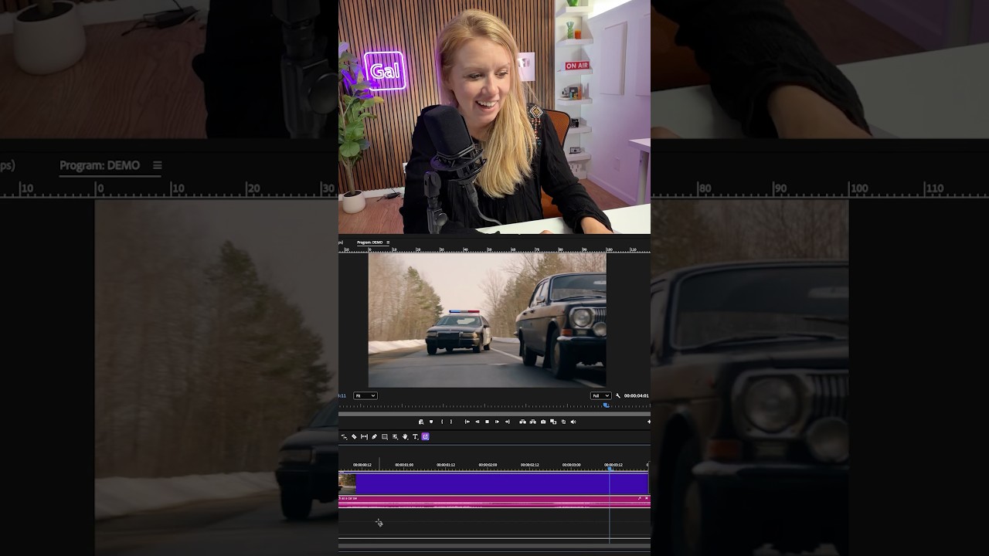Open the Fit zoom level dropdown
The width and height of the screenshot is (989, 556).
(x=365, y=395)
